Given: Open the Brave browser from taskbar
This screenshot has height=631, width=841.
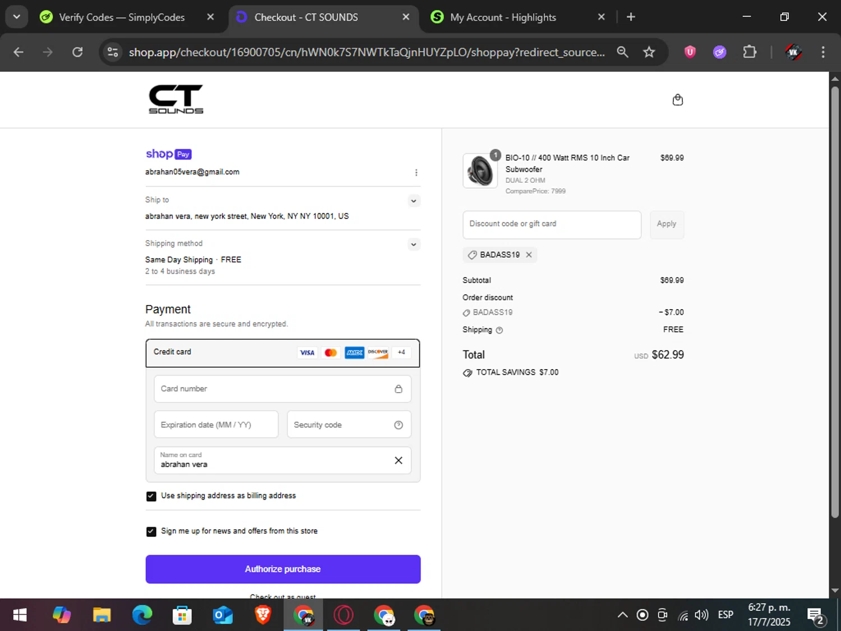Looking at the screenshot, I should [x=263, y=615].
